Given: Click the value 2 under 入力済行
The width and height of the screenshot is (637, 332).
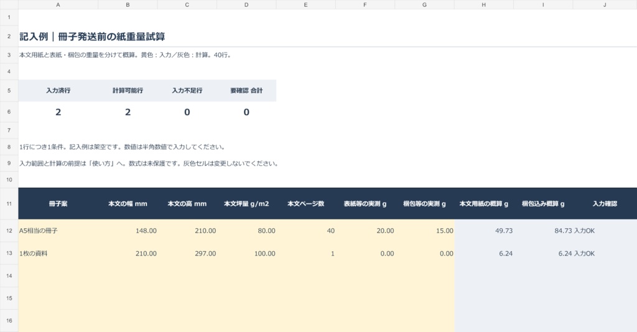Looking at the screenshot, I should coord(58,112).
